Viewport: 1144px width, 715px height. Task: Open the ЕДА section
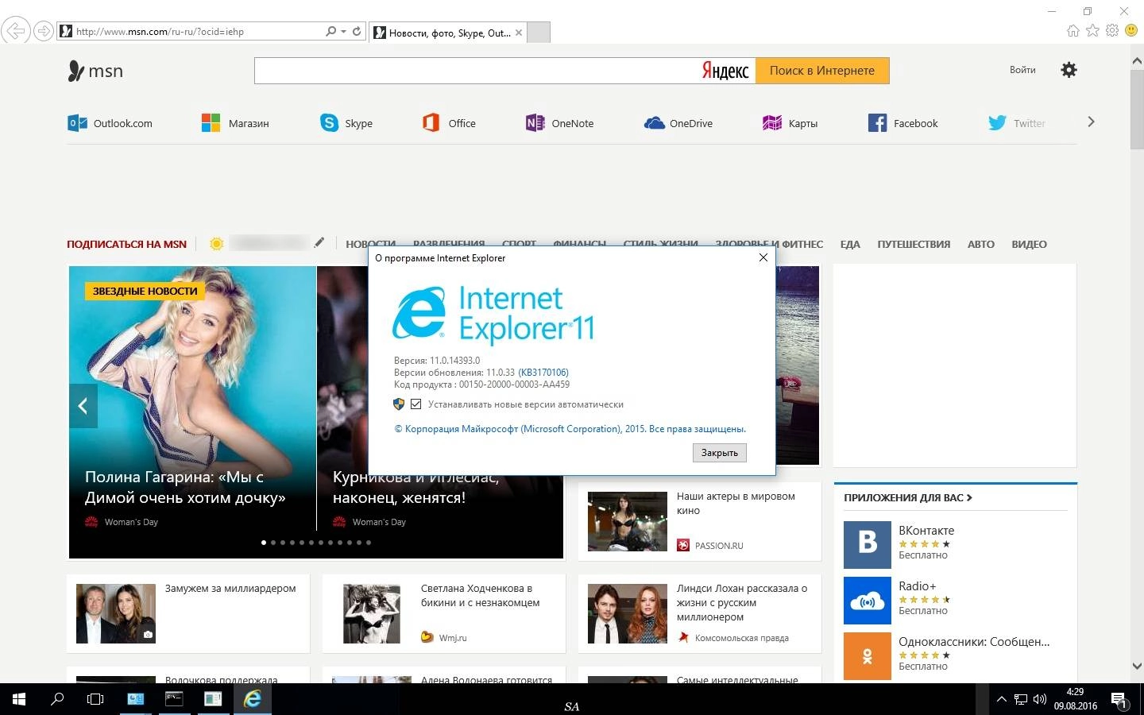pos(850,244)
